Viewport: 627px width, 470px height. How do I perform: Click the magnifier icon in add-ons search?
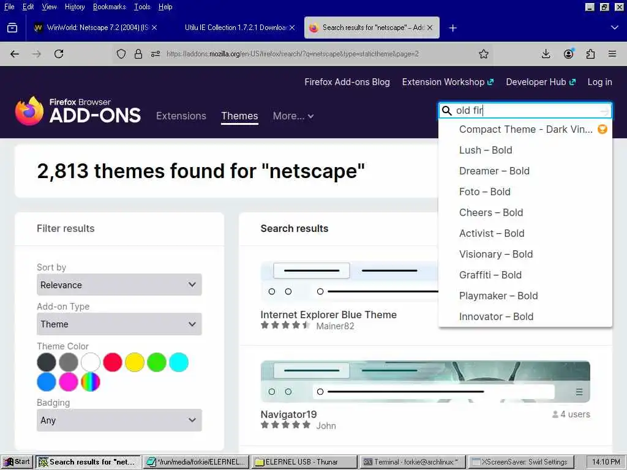coord(446,111)
